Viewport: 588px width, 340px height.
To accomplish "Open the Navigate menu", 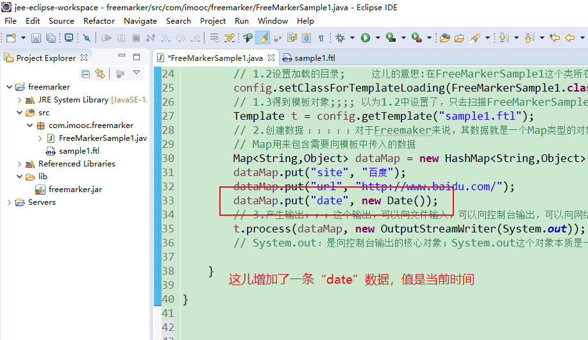I will (x=140, y=21).
